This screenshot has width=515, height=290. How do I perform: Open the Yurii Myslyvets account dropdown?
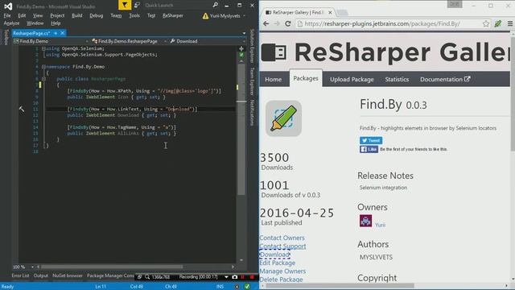coord(244,16)
